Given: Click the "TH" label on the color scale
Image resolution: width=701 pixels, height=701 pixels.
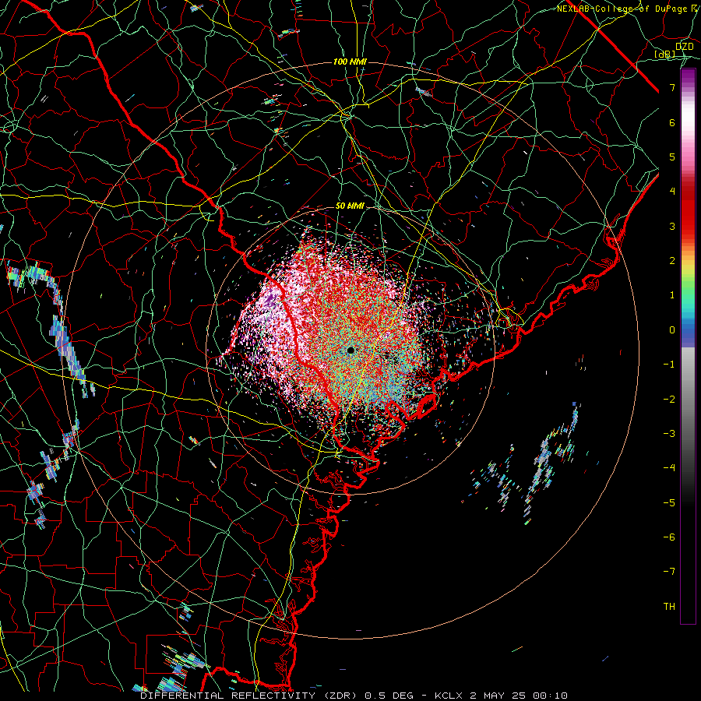Looking at the screenshot, I should tap(670, 607).
